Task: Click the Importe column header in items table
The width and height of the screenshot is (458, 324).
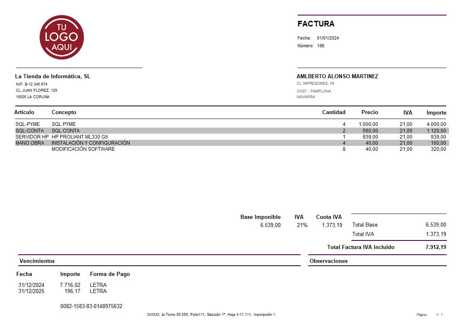Action: (x=436, y=112)
